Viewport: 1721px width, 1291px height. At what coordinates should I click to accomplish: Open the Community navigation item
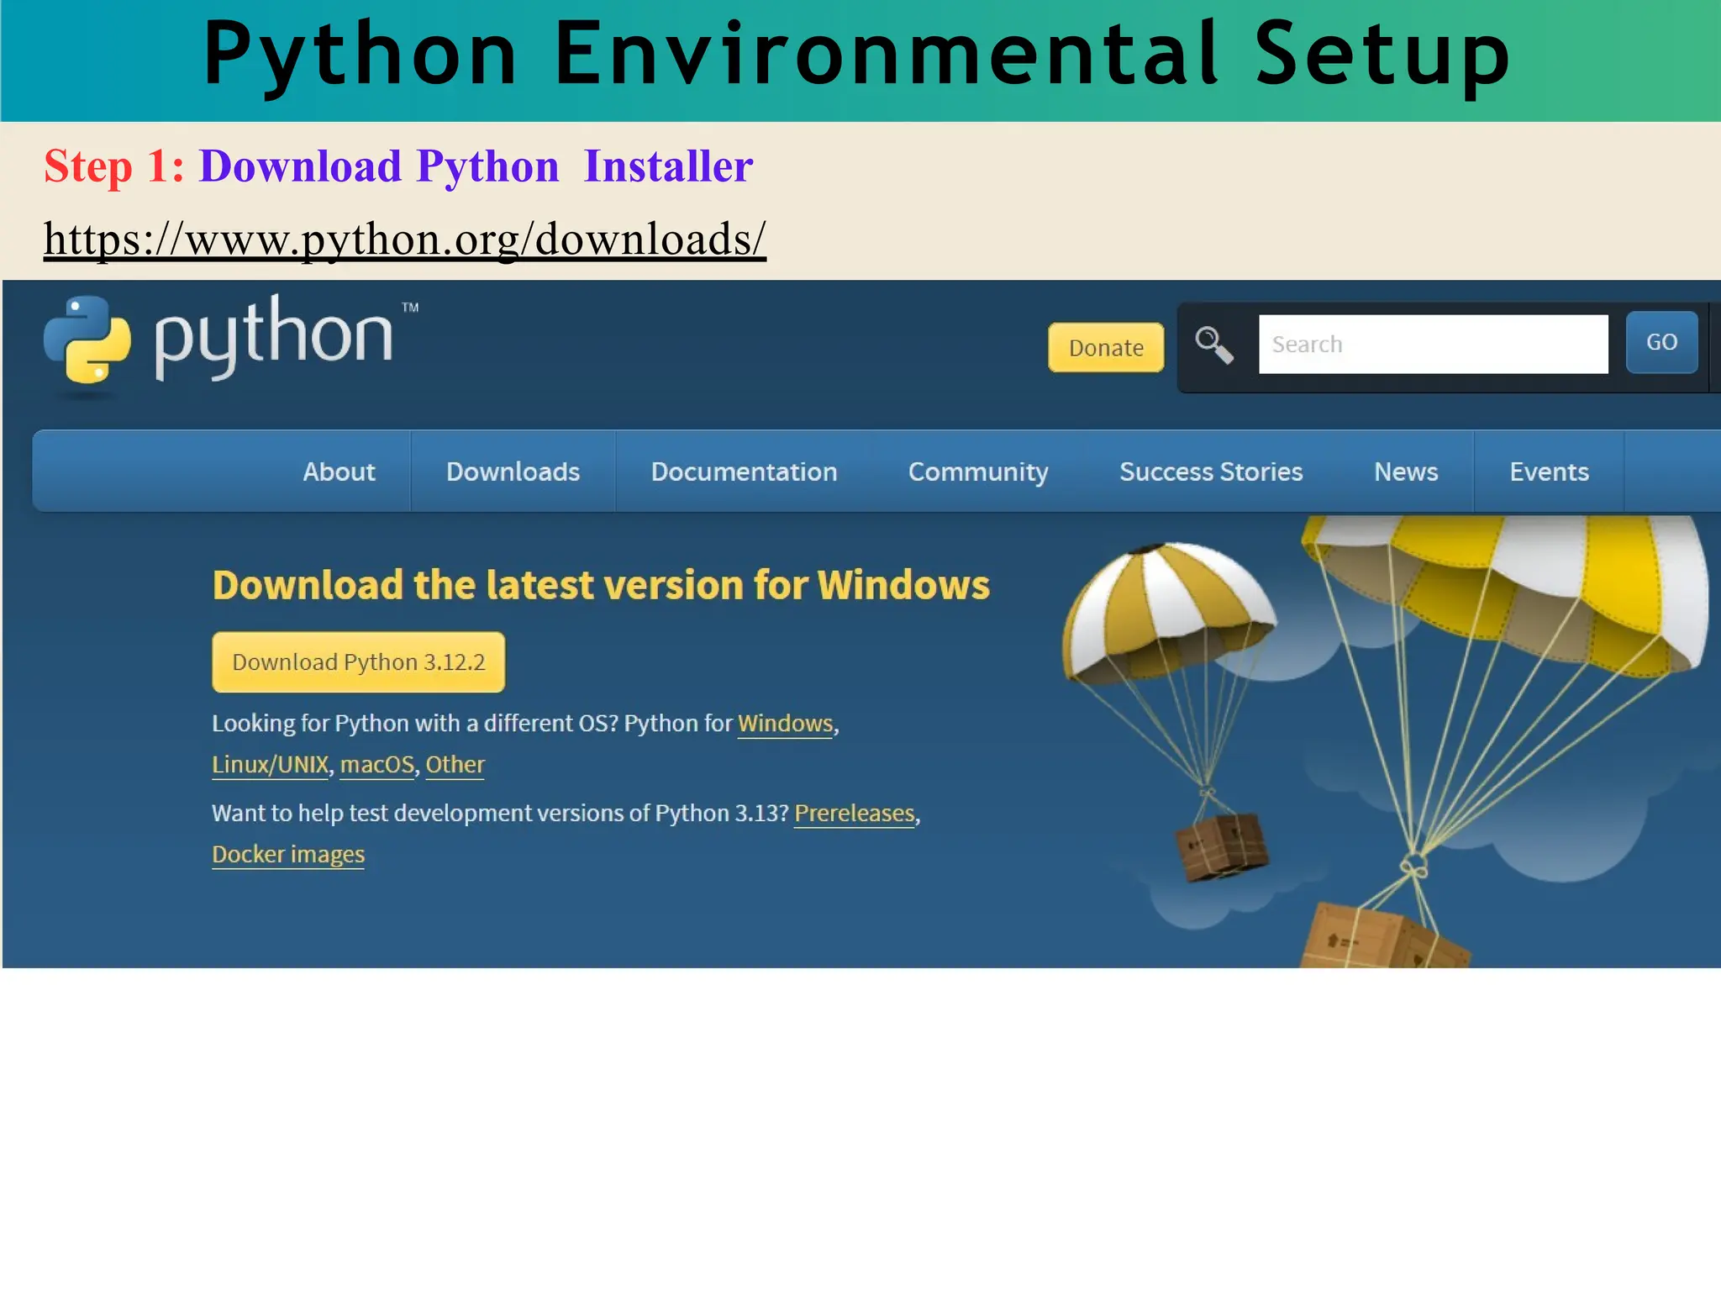pyautogui.click(x=978, y=472)
